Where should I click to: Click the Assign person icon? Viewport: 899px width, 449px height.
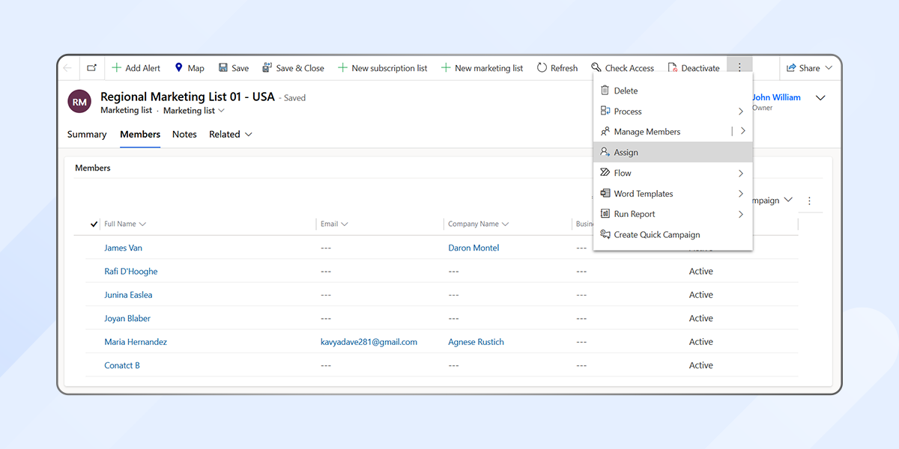pyautogui.click(x=605, y=152)
